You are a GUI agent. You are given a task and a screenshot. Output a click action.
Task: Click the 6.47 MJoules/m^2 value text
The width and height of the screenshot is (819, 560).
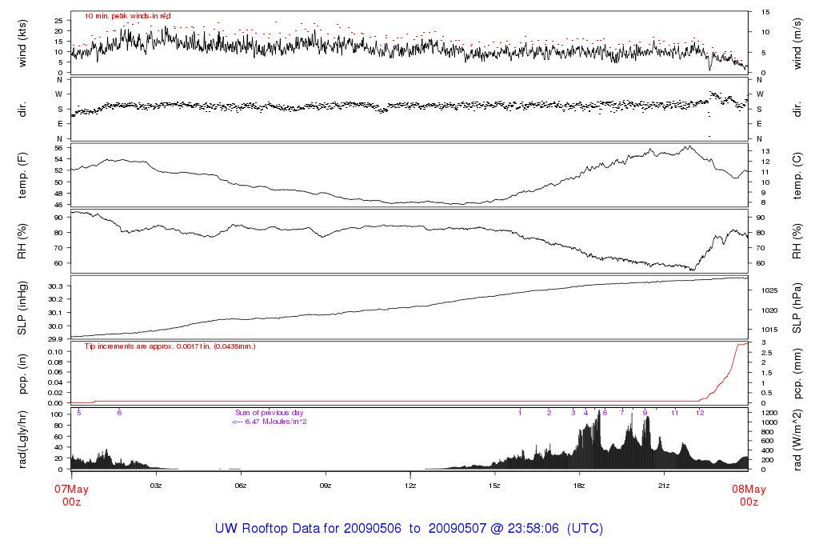[x=270, y=422]
